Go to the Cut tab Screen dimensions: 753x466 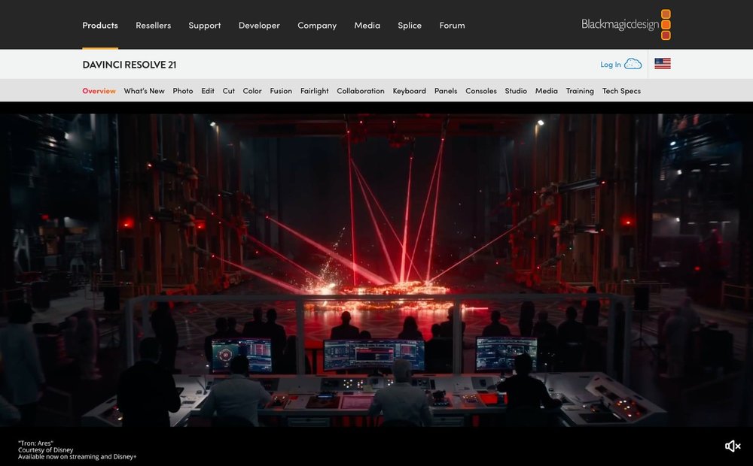click(x=229, y=91)
